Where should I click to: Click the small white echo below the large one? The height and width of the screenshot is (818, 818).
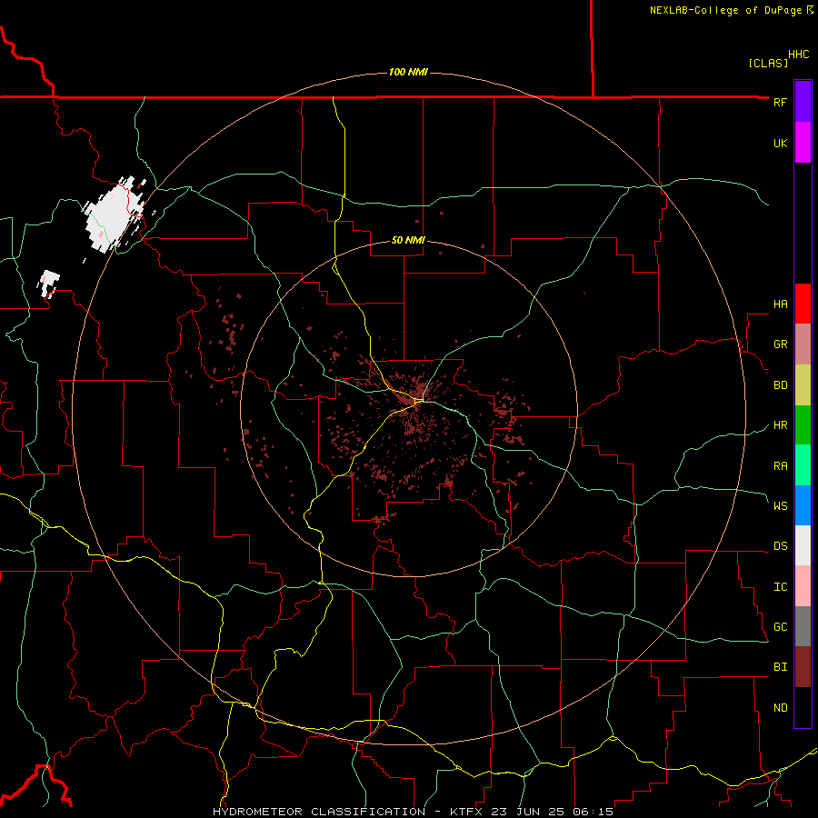pos(50,284)
